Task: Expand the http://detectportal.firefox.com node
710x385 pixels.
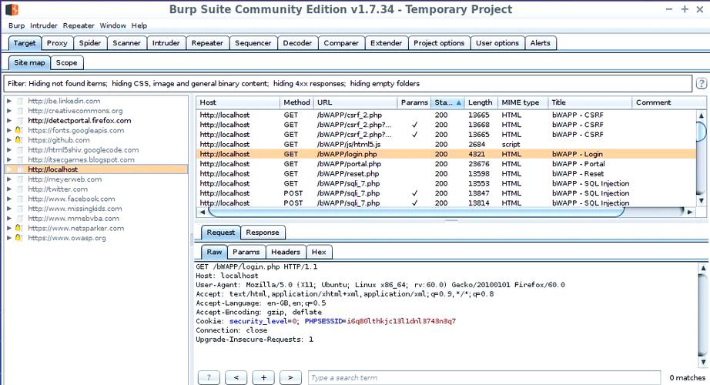Action: click(x=9, y=120)
